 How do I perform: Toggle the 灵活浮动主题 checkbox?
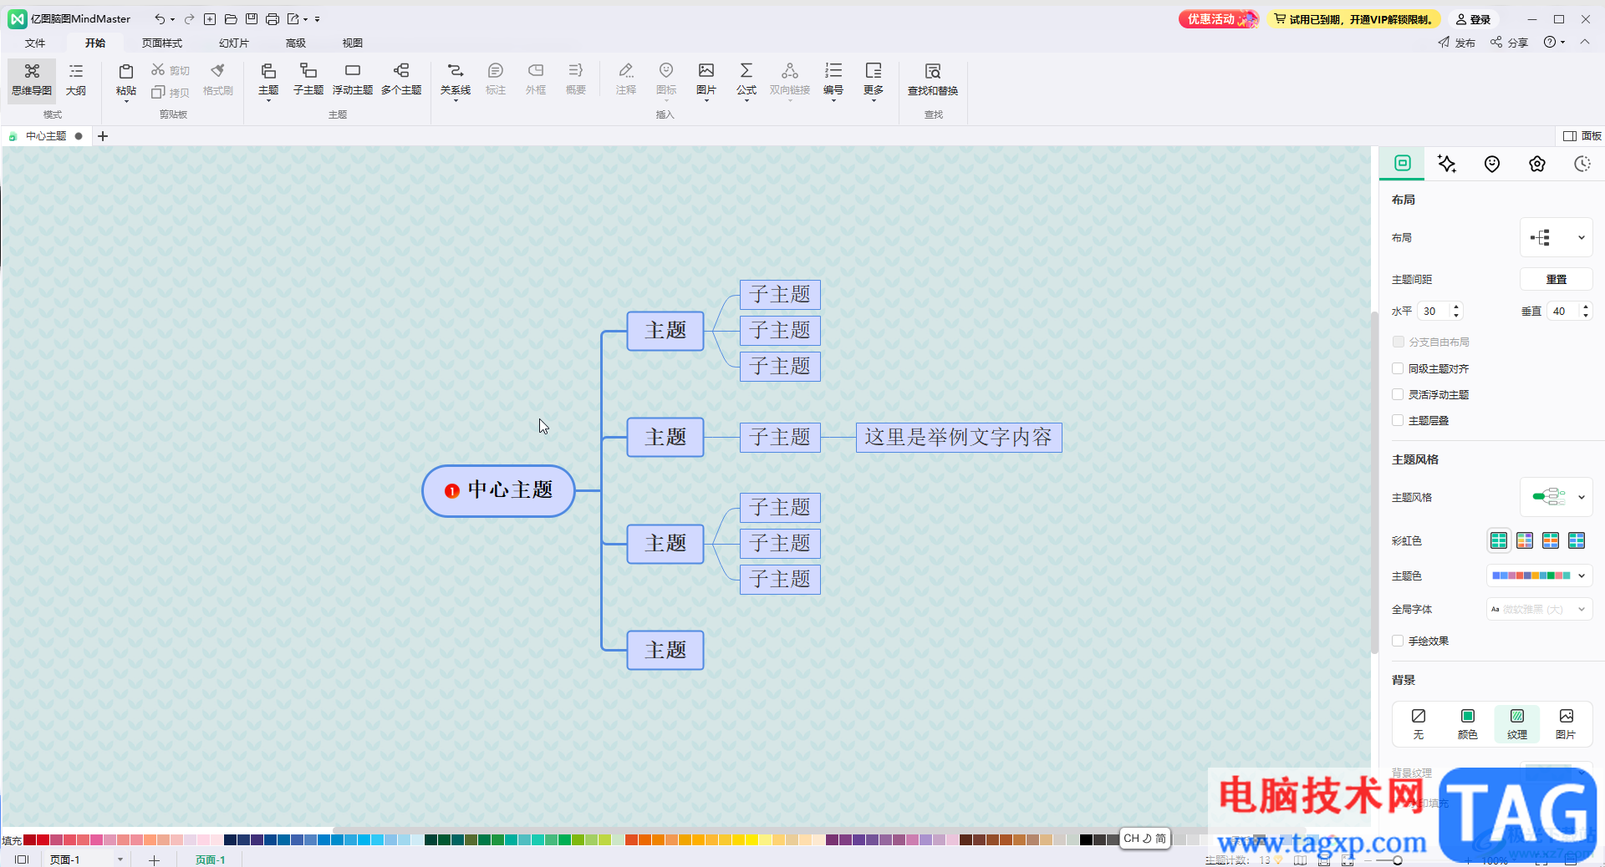pos(1398,394)
